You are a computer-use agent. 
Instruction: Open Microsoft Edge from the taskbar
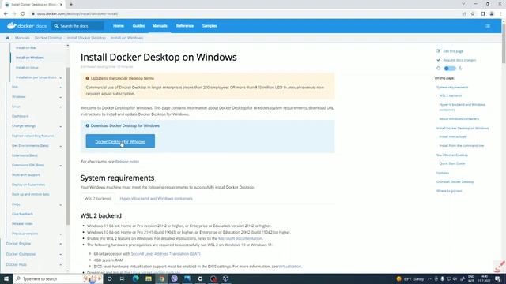coord(135,278)
